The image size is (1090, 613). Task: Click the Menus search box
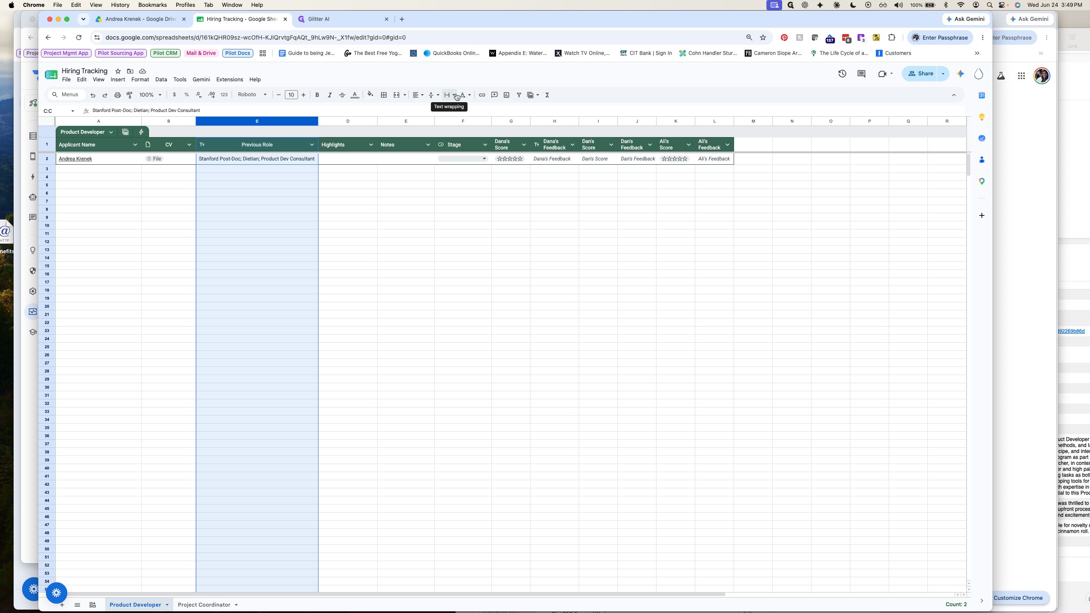point(66,95)
